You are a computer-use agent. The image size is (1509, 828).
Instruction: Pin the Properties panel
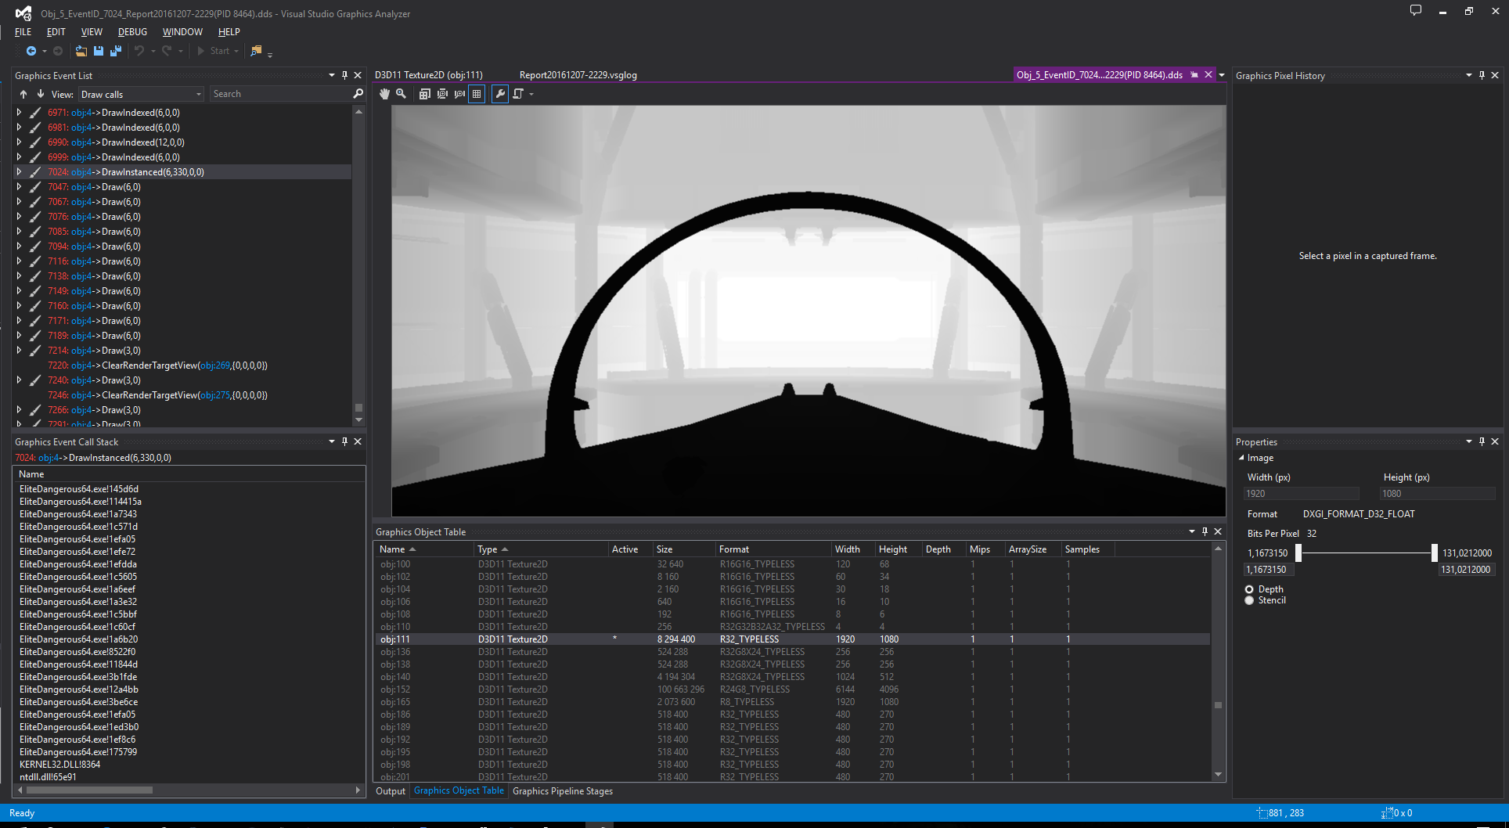click(1482, 441)
